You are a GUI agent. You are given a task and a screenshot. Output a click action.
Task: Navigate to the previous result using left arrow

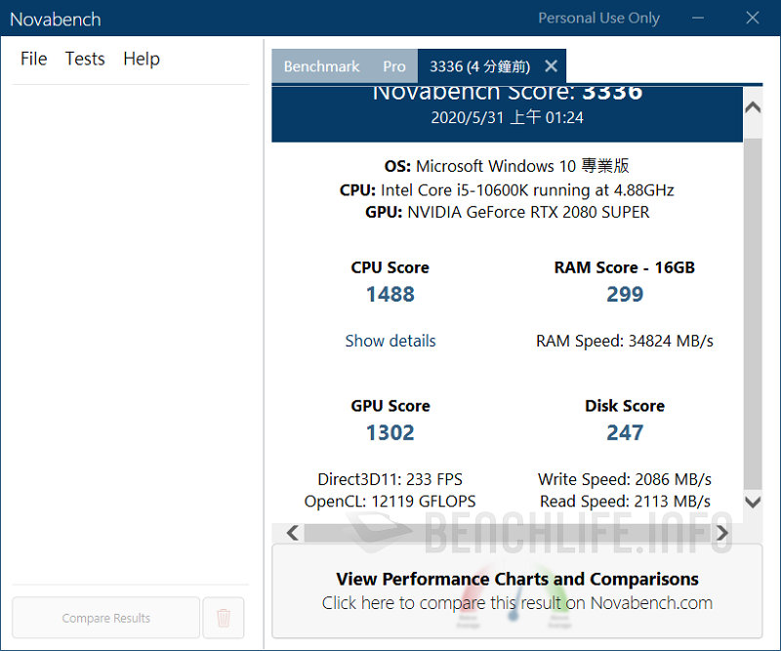pyautogui.click(x=291, y=533)
